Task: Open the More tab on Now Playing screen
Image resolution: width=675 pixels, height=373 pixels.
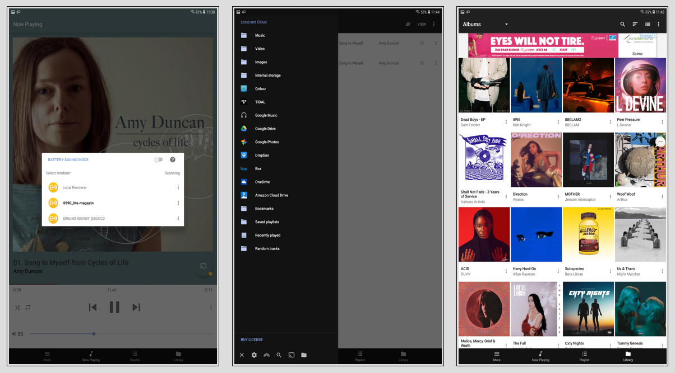Action: (47, 356)
